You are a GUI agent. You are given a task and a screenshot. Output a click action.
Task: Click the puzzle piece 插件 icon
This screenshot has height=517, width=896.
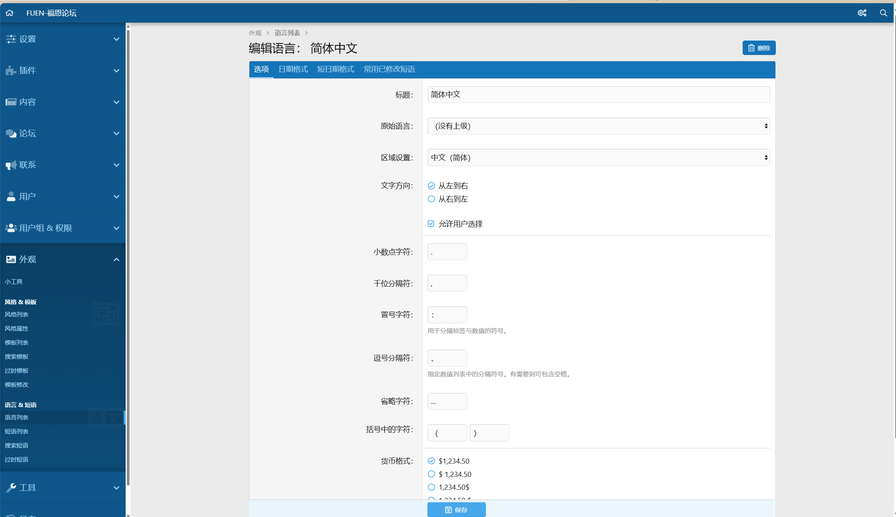pos(11,71)
